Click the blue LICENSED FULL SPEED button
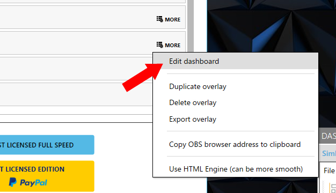 point(47,145)
